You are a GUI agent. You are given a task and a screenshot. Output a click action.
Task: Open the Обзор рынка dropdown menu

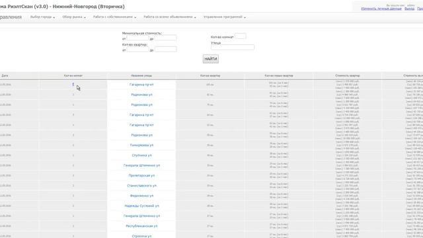pyautogui.click(x=74, y=17)
